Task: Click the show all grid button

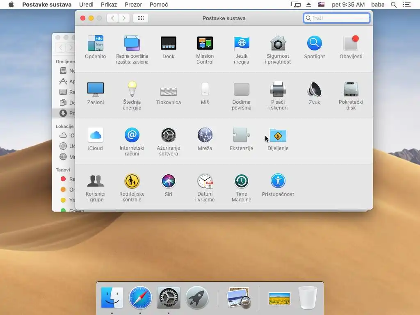Action: click(x=141, y=18)
